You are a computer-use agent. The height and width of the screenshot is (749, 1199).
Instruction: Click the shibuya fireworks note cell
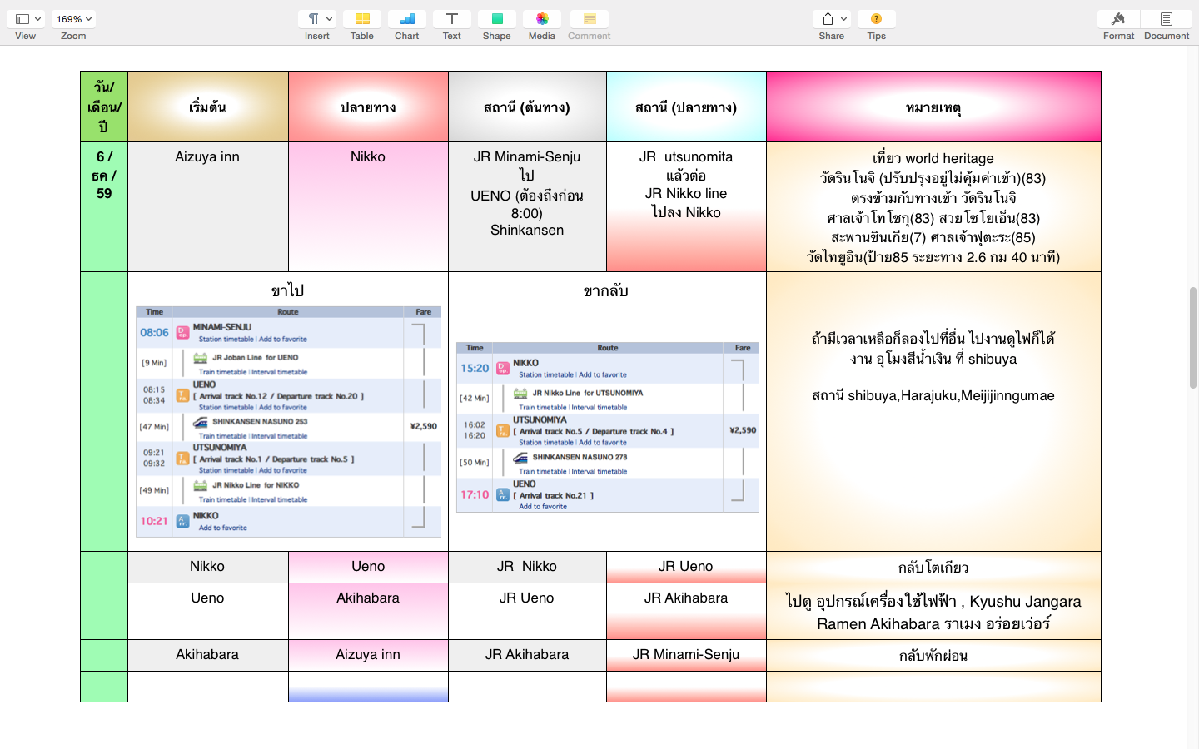click(x=933, y=411)
